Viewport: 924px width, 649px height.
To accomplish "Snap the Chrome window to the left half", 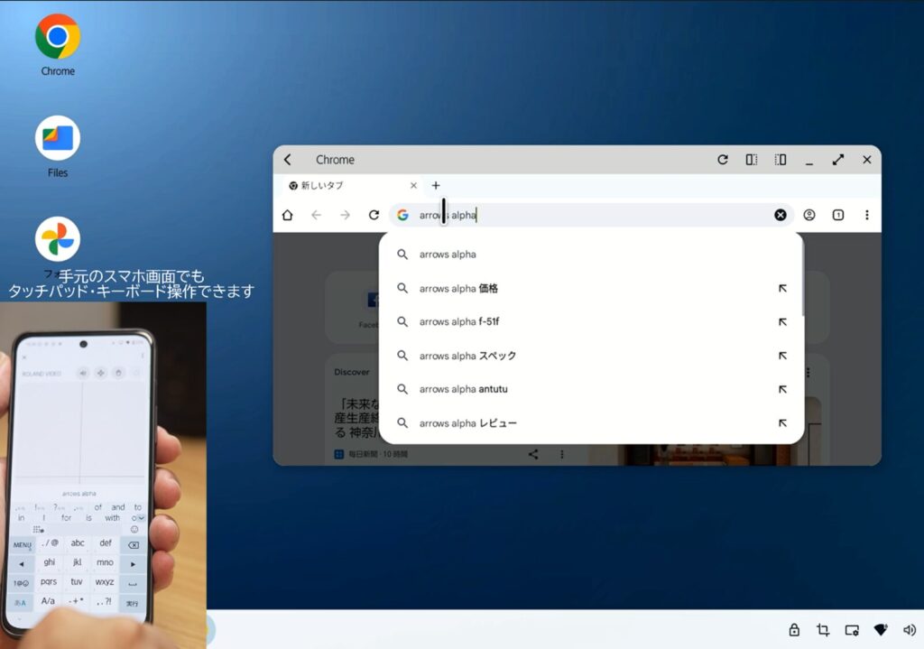I will pyautogui.click(x=752, y=160).
